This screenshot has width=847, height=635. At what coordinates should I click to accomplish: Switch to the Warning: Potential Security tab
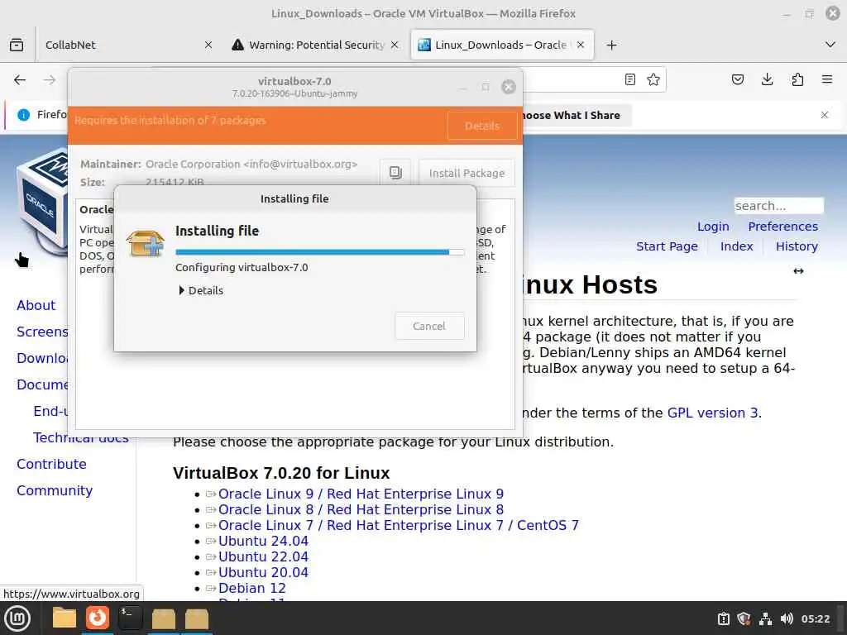316,45
